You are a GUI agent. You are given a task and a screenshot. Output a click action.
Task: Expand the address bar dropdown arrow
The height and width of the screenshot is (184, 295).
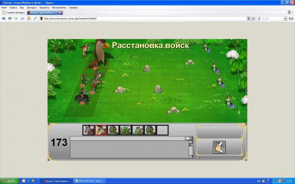253,19
